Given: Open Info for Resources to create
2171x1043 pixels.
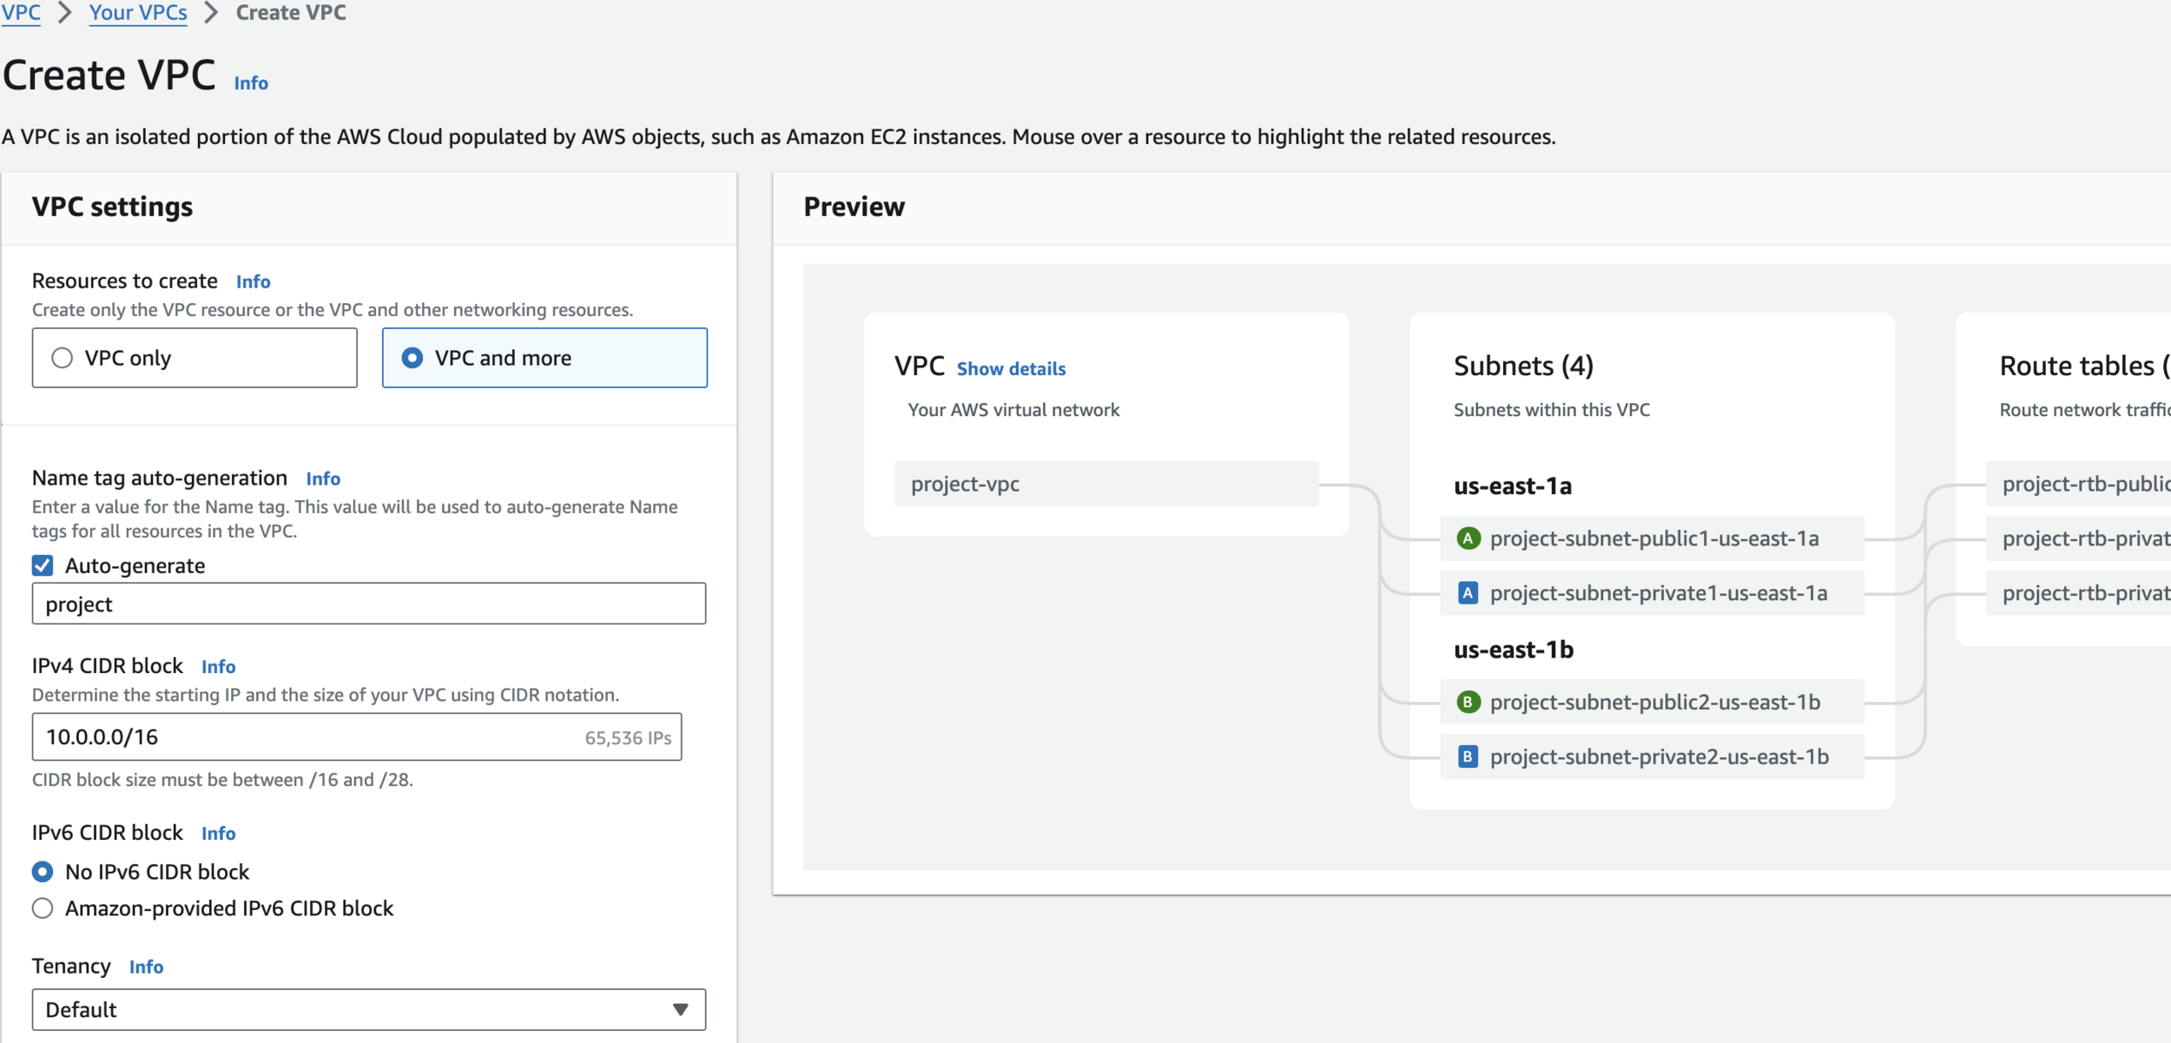Looking at the screenshot, I should [253, 281].
